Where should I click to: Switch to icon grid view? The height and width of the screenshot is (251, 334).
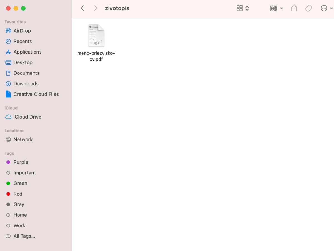tap(240, 8)
